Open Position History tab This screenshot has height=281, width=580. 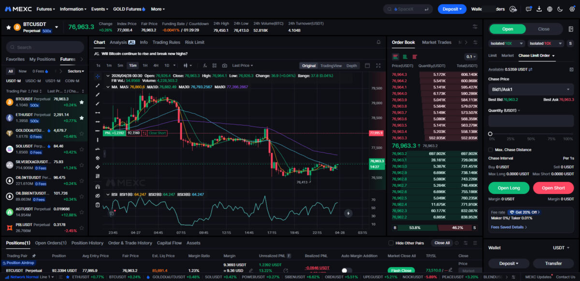coord(87,243)
